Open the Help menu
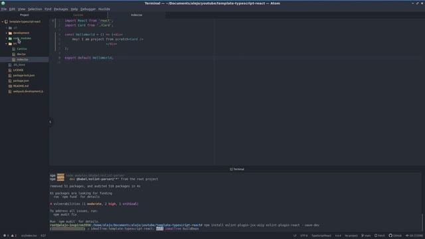 pyautogui.click(x=74, y=9)
